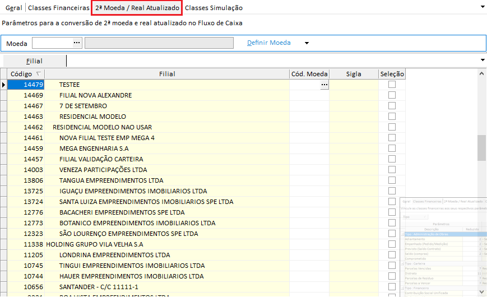This screenshot has width=487, height=297.
Task: Click into the Moeda code input field
Action: tap(52, 43)
